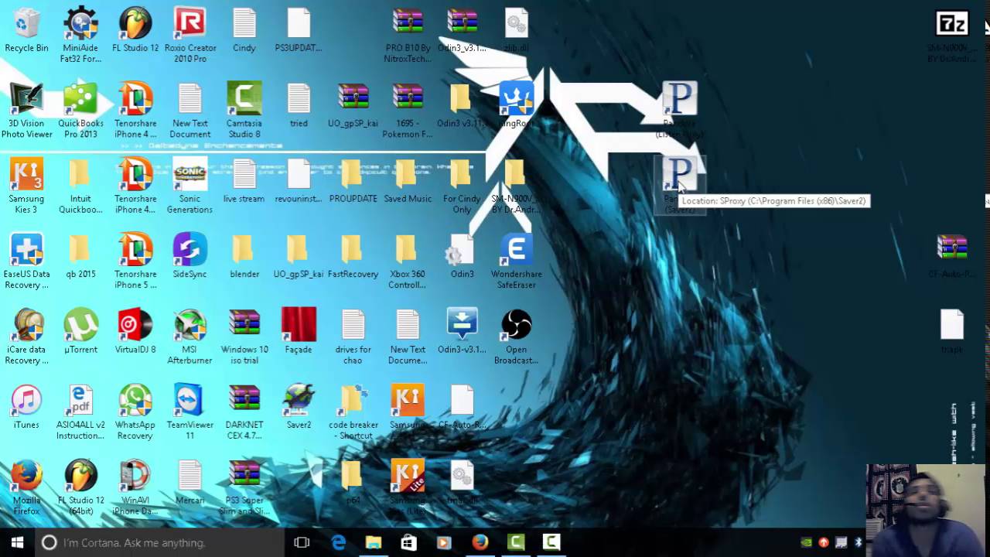Open WinAVI iPhone Data shortcut

pos(135,487)
